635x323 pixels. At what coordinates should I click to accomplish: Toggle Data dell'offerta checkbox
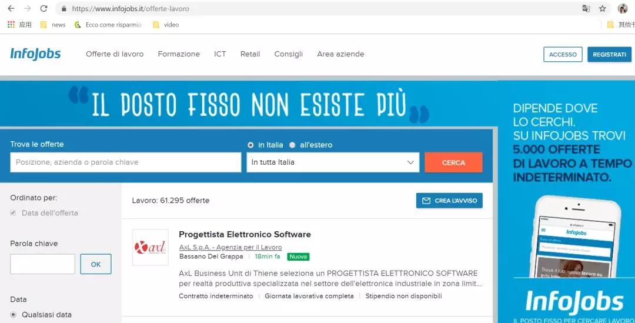[14, 213]
